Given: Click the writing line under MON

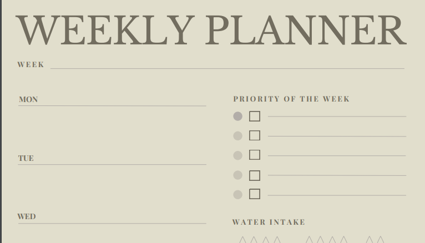Looking at the screenshot, I should [112, 105].
